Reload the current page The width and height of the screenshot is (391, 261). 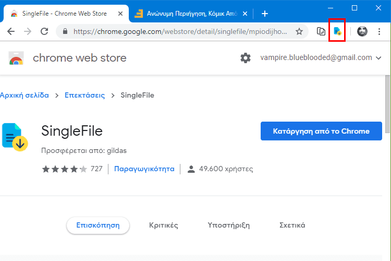tap(44, 31)
